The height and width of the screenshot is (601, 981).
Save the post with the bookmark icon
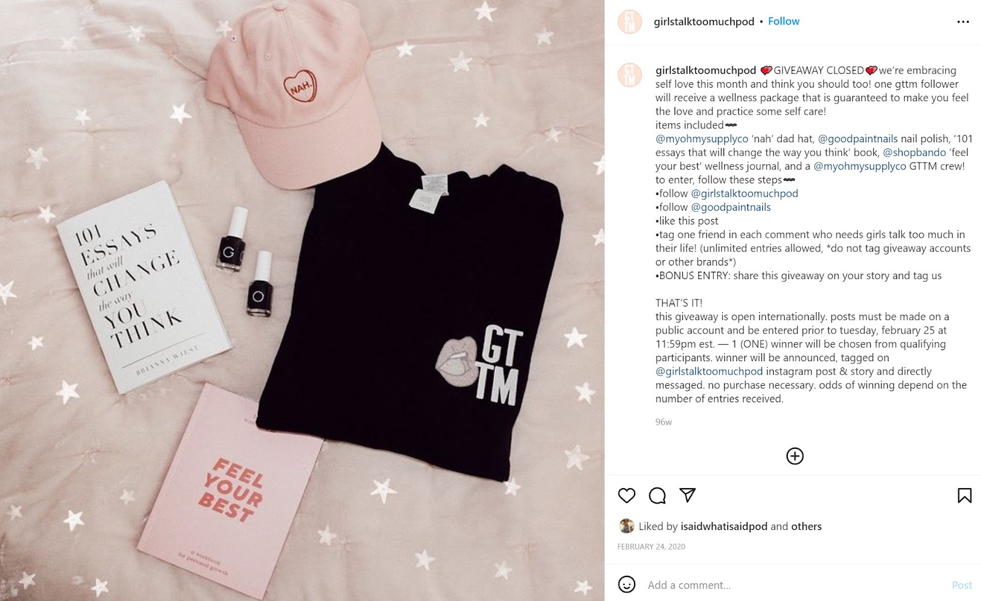click(964, 496)
